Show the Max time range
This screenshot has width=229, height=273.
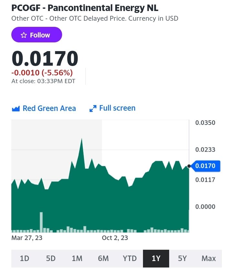coord(209,258)
